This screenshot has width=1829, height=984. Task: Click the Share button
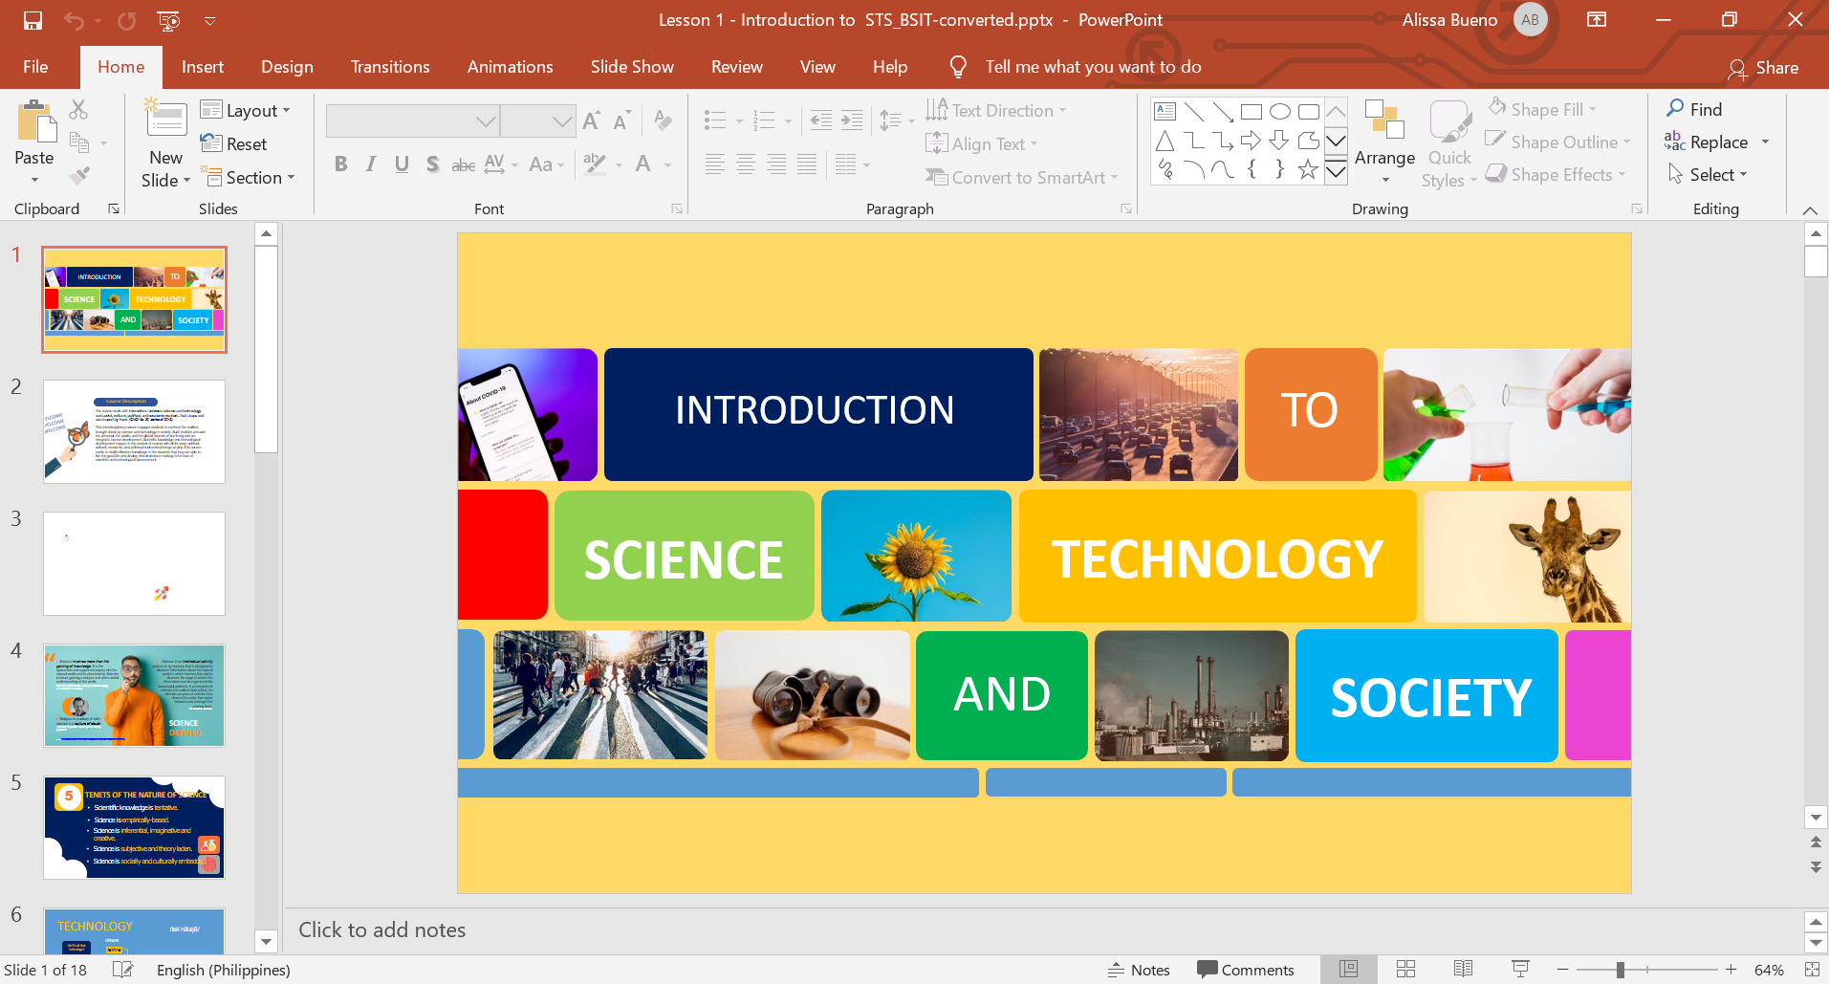coord(1763,68)
